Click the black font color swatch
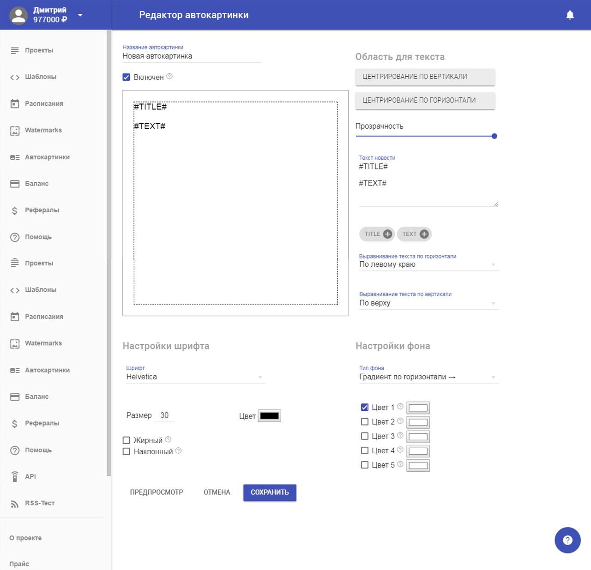The height and width of the screenshot is (570, 591). point(269,416)
